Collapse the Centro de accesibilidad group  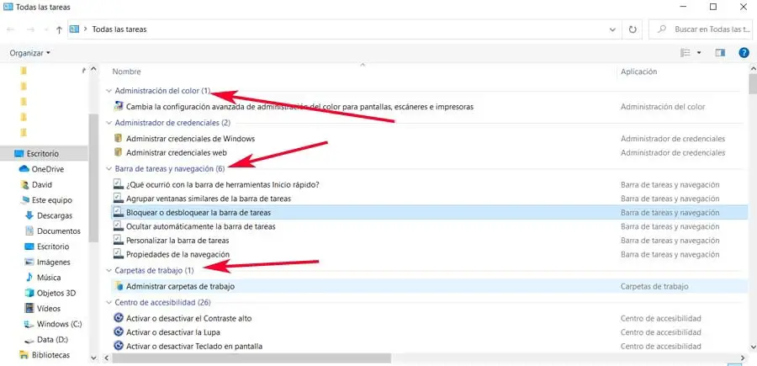(x=109, y=302)
